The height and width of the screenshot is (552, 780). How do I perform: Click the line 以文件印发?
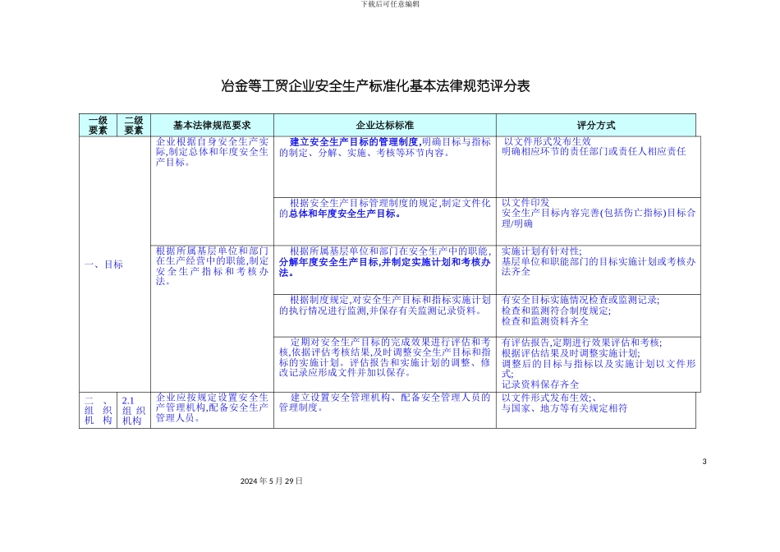click(525, 203)
